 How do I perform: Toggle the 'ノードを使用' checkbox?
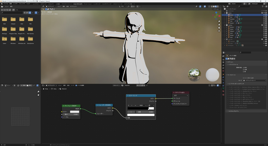pyautogui.click(x=76, y=85)
